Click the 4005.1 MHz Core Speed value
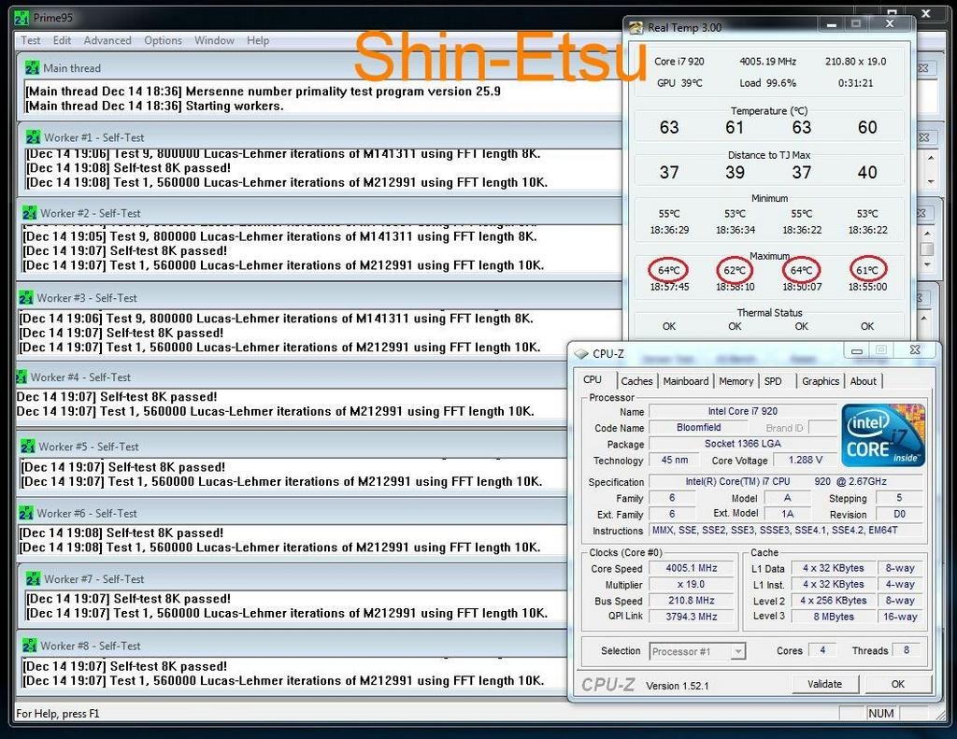The height and width of the screenshot is (739, 957). pos(692,568)
